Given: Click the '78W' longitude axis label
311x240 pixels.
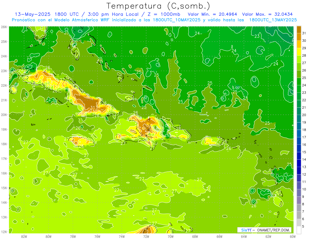Looking at the screenshot, I should pos(73,236).
